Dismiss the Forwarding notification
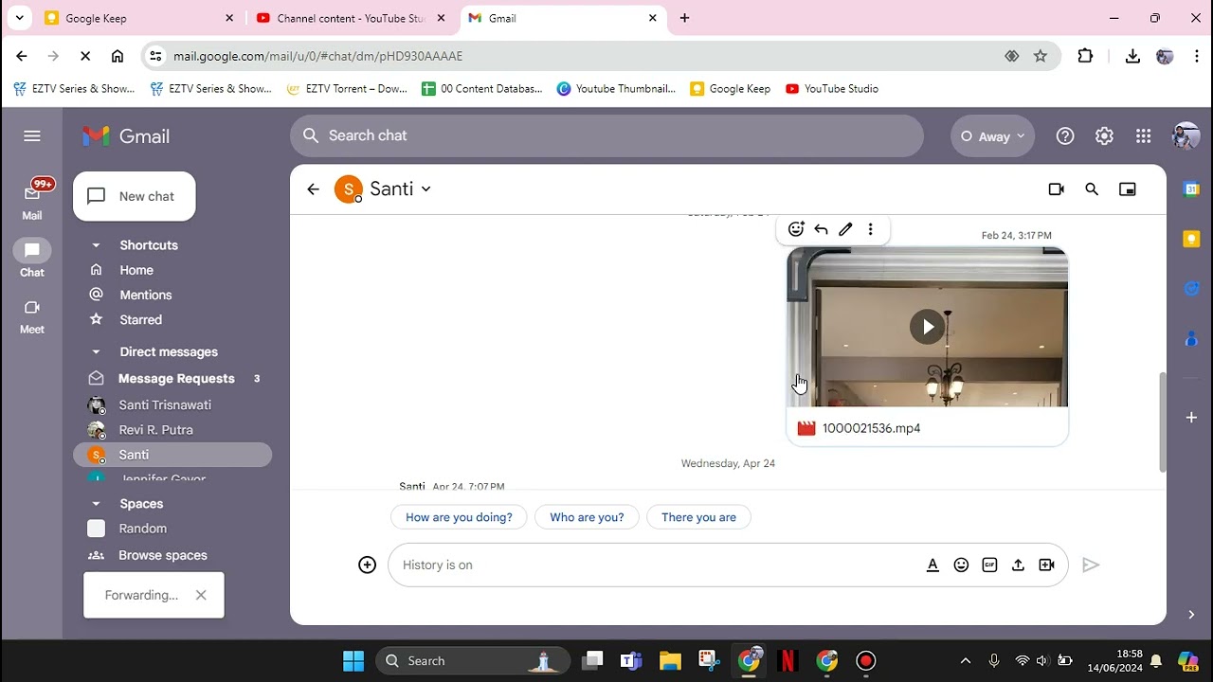This screenshot has height=682, width=1213. tap(201, 595)
